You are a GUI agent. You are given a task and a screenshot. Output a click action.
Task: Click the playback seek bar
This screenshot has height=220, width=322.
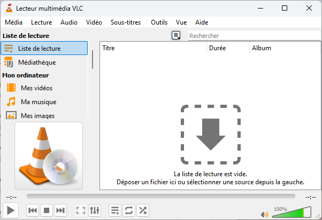161,197
